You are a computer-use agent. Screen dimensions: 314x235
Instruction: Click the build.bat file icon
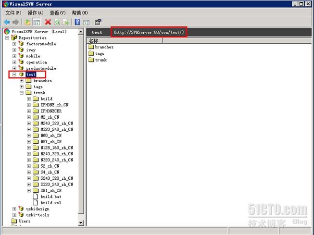[36, 197]
